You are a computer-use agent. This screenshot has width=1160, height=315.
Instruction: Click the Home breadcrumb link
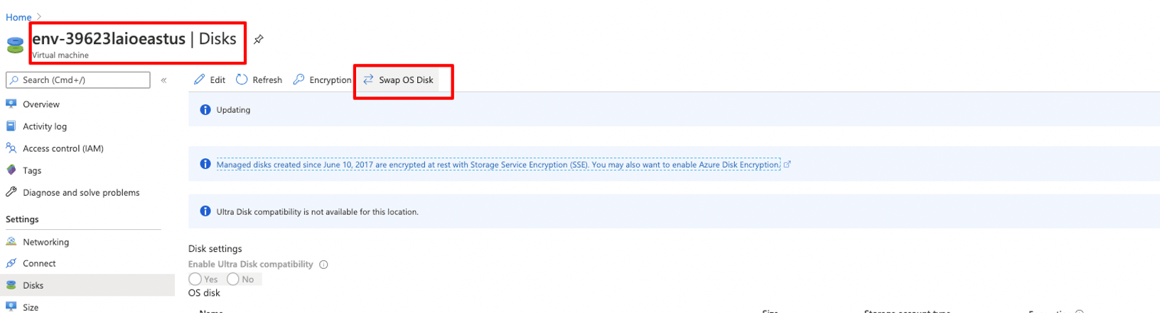18,17
